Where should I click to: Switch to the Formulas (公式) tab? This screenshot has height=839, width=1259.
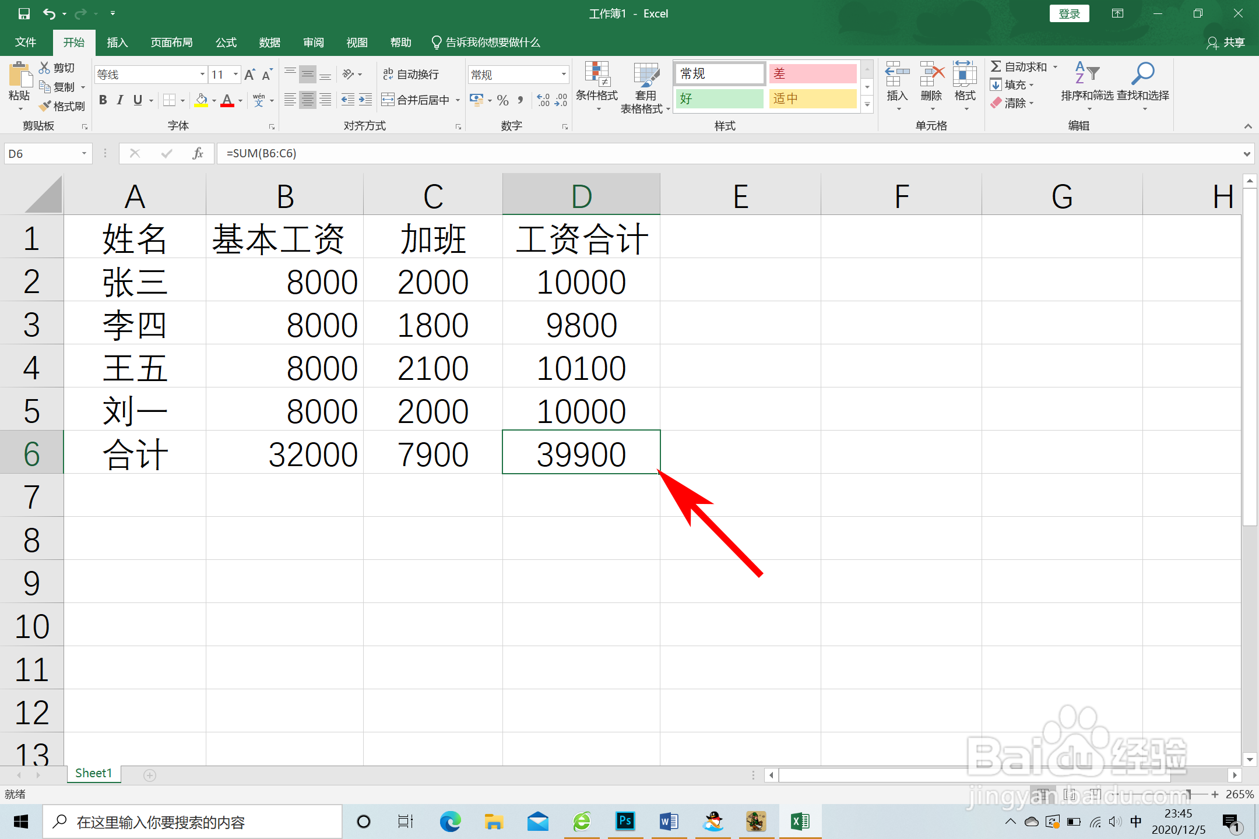(226, 43)
